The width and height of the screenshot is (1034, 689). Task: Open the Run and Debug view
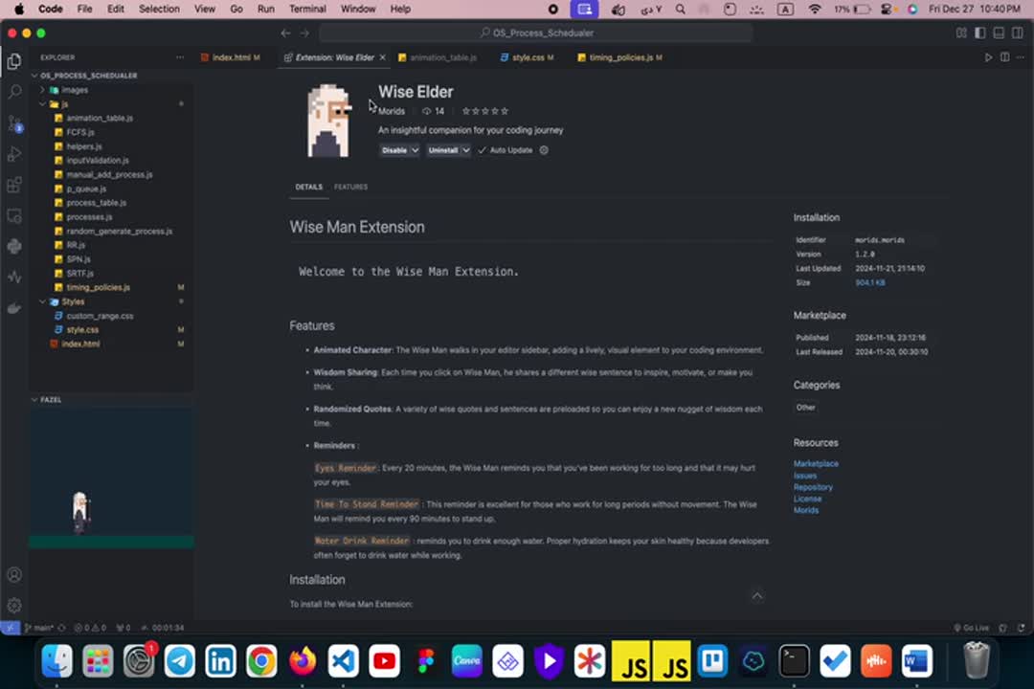coord(13,154)
